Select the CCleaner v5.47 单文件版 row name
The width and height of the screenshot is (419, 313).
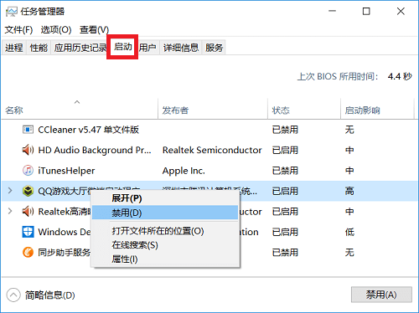point(88,130)
